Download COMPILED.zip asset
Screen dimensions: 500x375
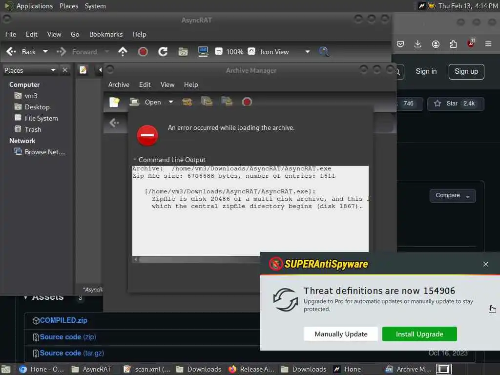click(63, 320)
